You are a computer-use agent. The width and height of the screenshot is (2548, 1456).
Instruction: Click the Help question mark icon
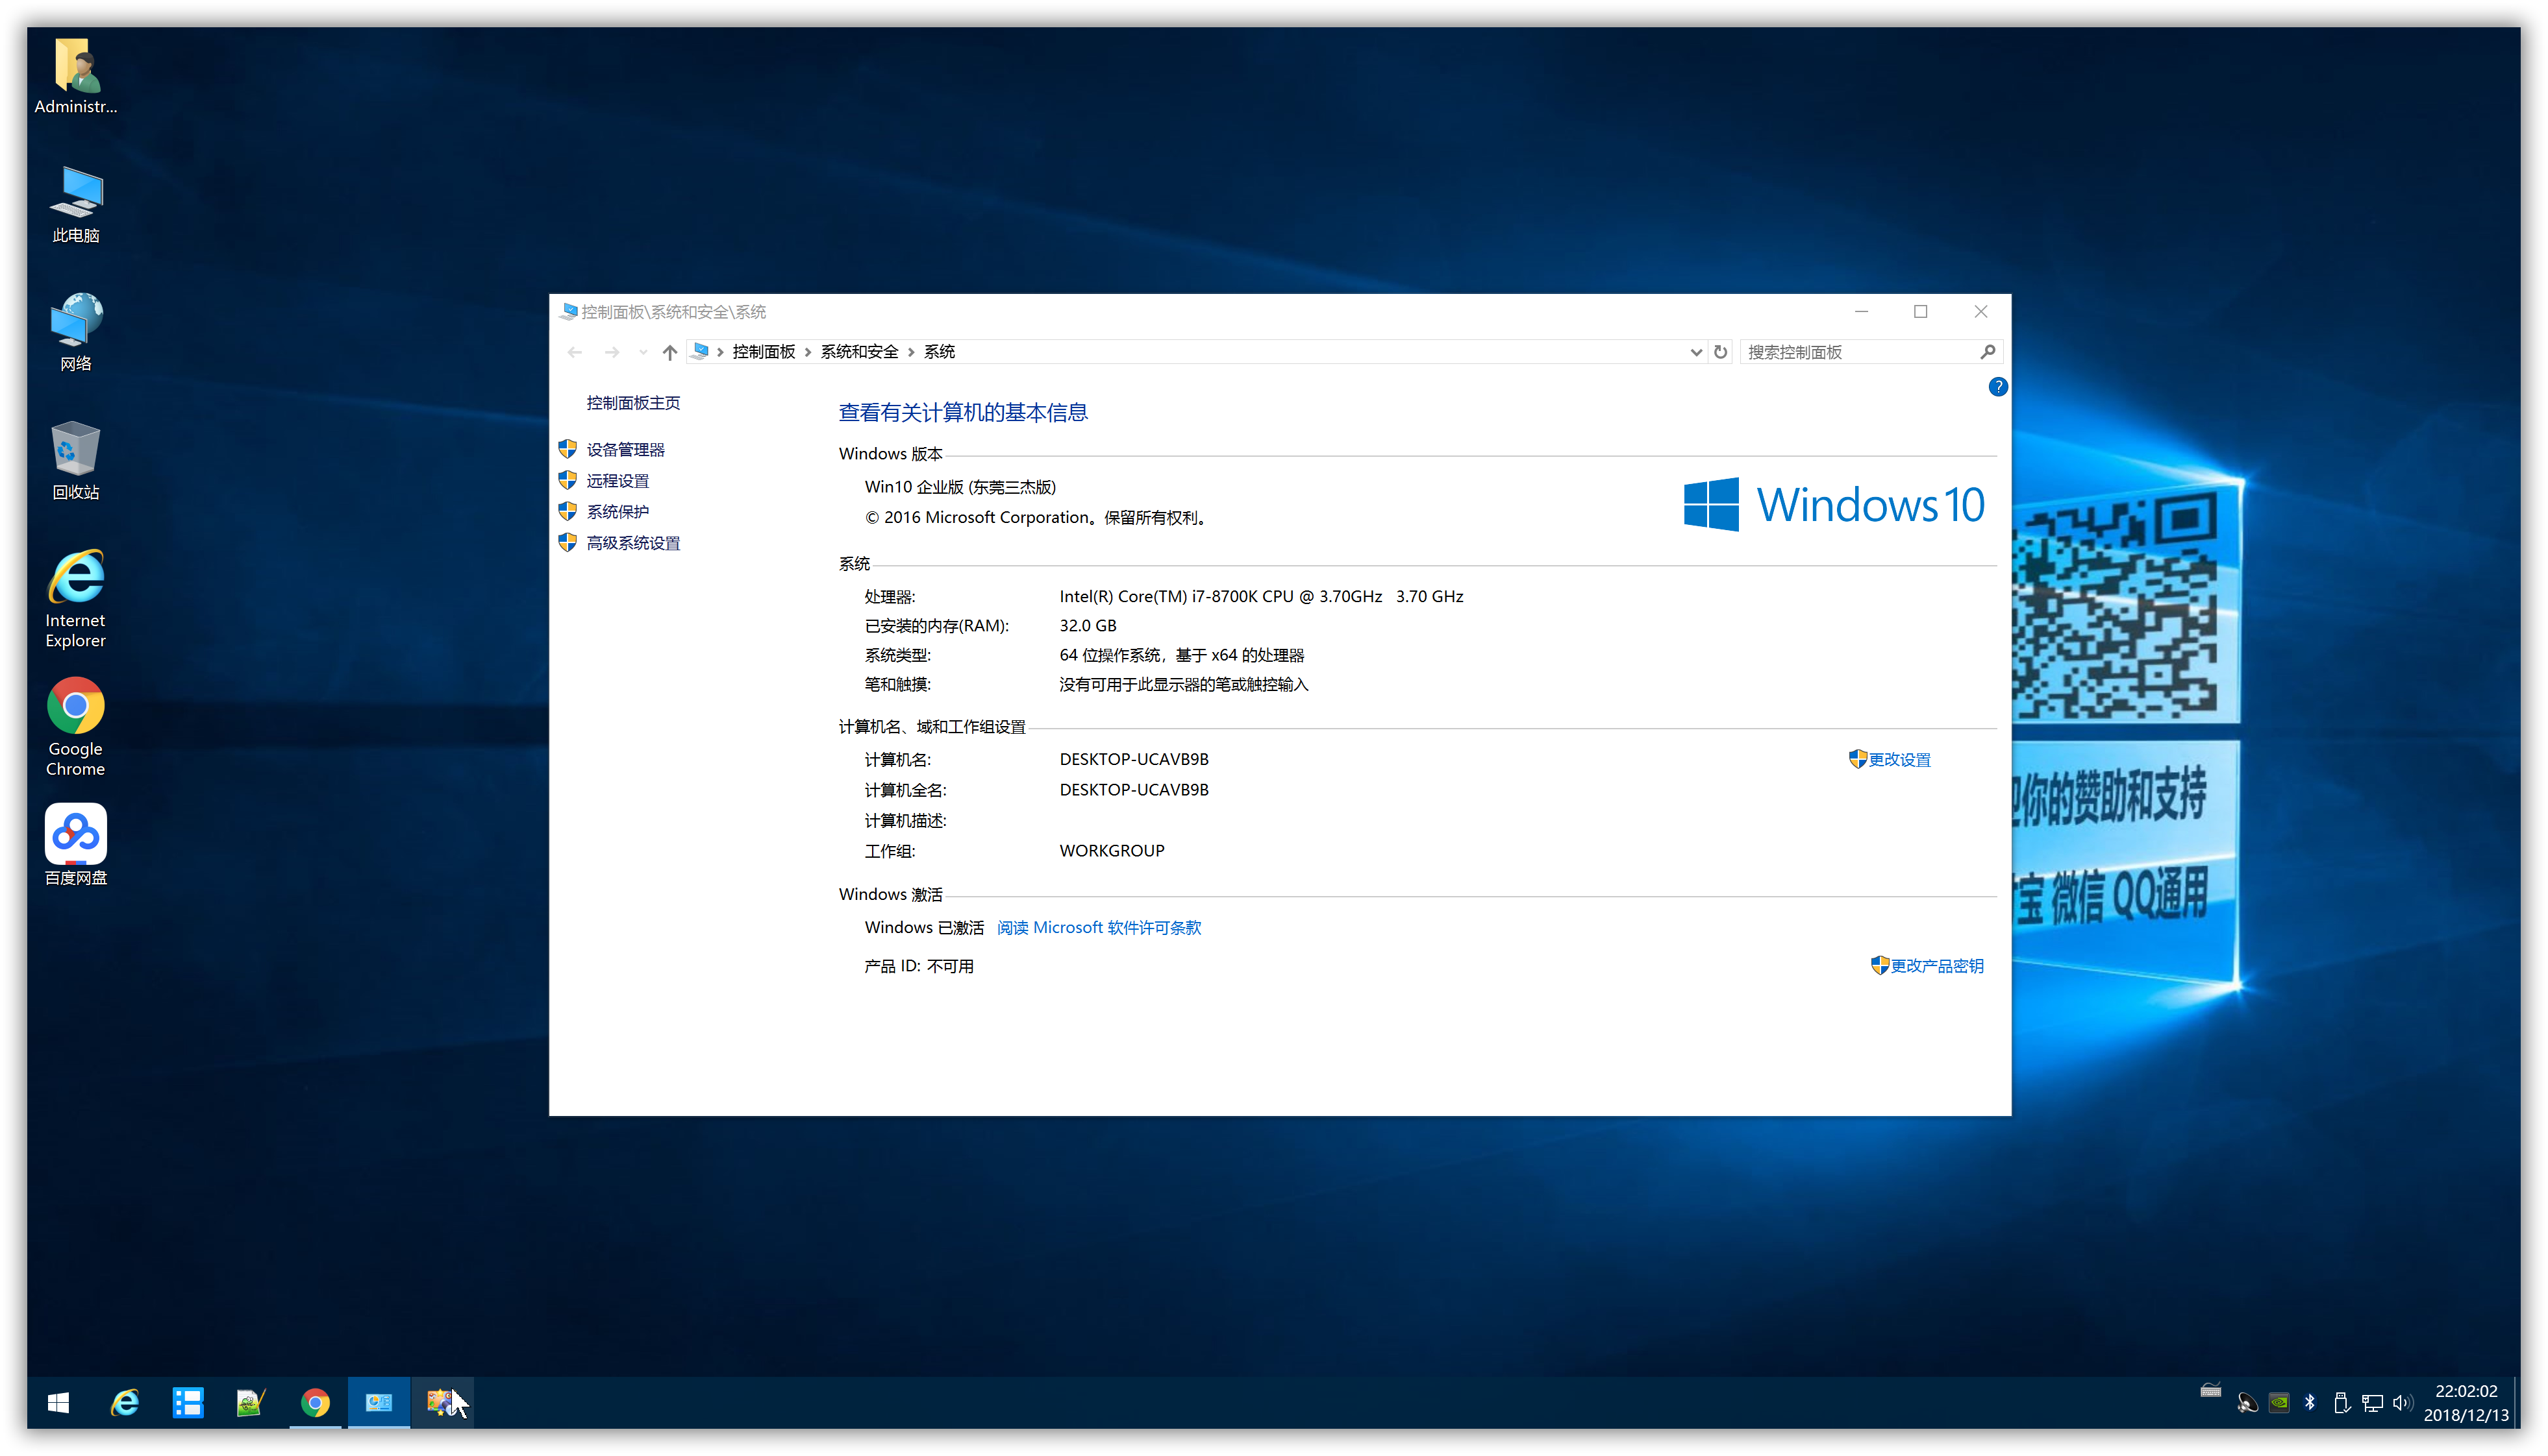tap(1997, 387)
